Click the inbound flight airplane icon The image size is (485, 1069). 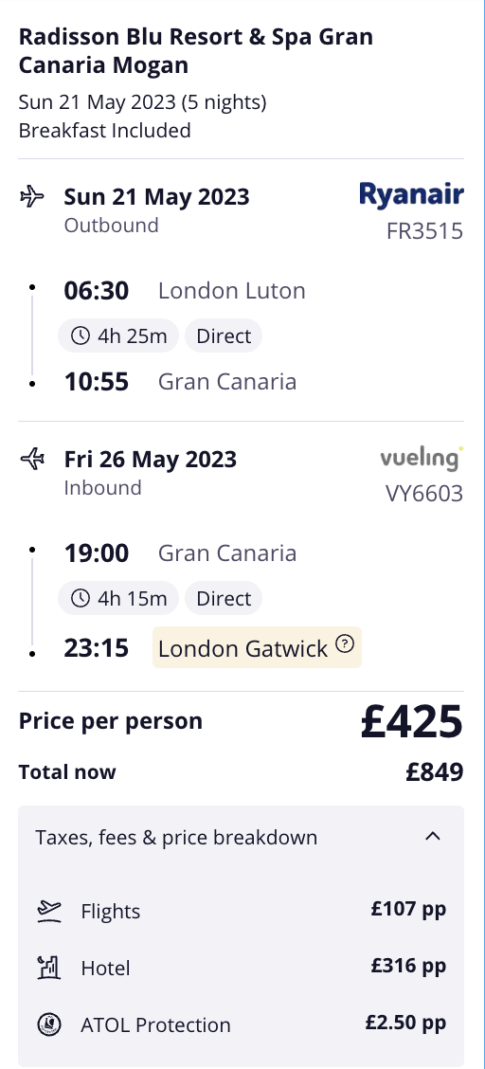[32, 459]
